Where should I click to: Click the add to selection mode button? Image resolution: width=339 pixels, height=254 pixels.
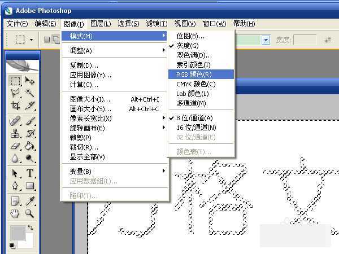point(56,40)
